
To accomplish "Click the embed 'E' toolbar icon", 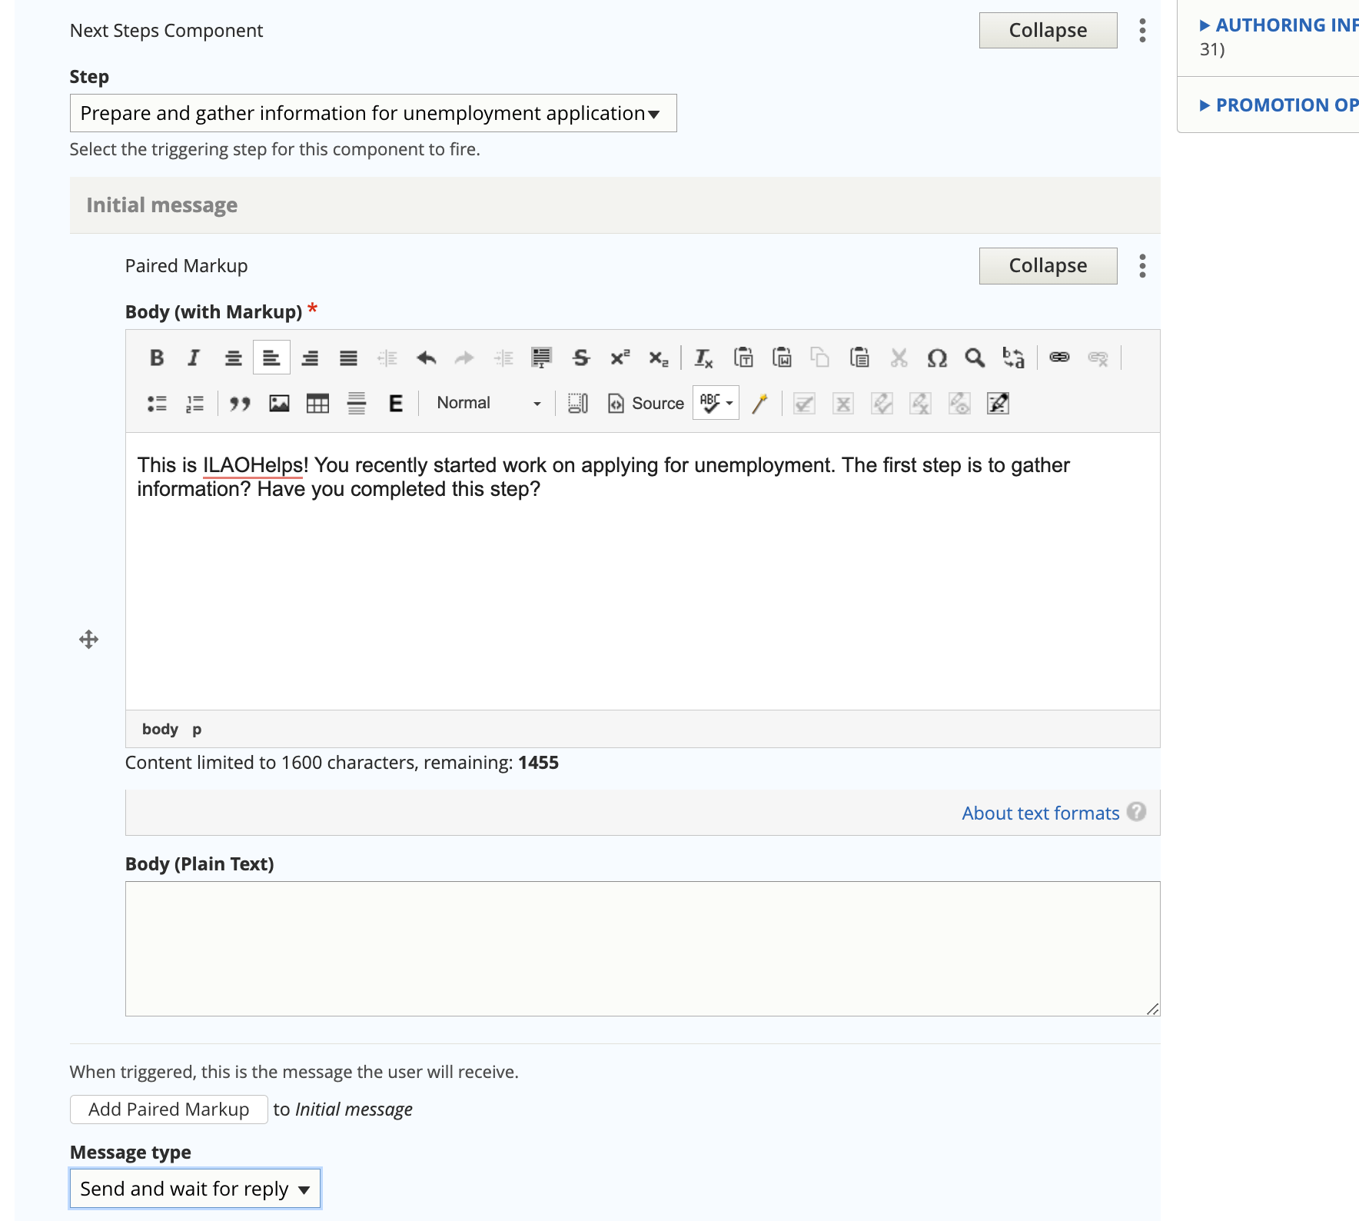I will [395, 403].
